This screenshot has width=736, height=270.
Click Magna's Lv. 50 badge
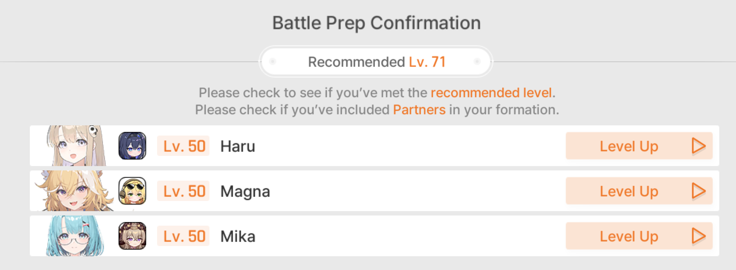(184, 191)
